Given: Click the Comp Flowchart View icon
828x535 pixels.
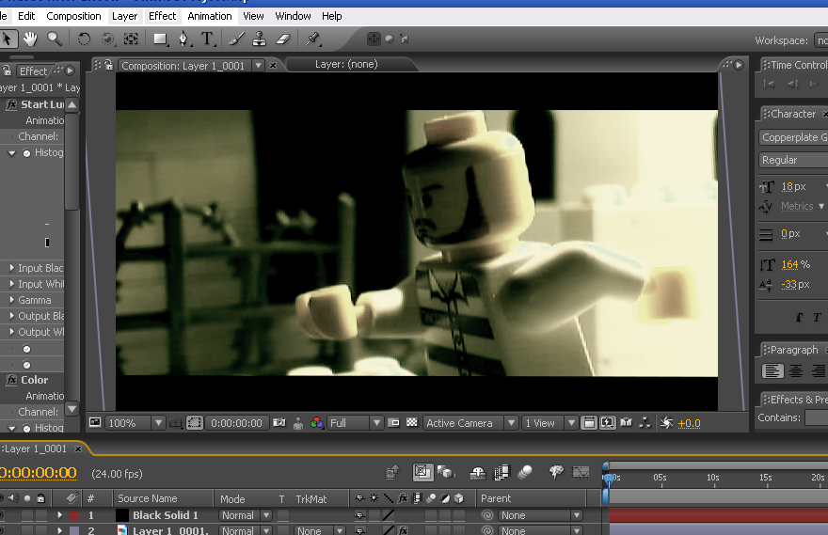Looking at the screenshot, I should click(645, 422).
